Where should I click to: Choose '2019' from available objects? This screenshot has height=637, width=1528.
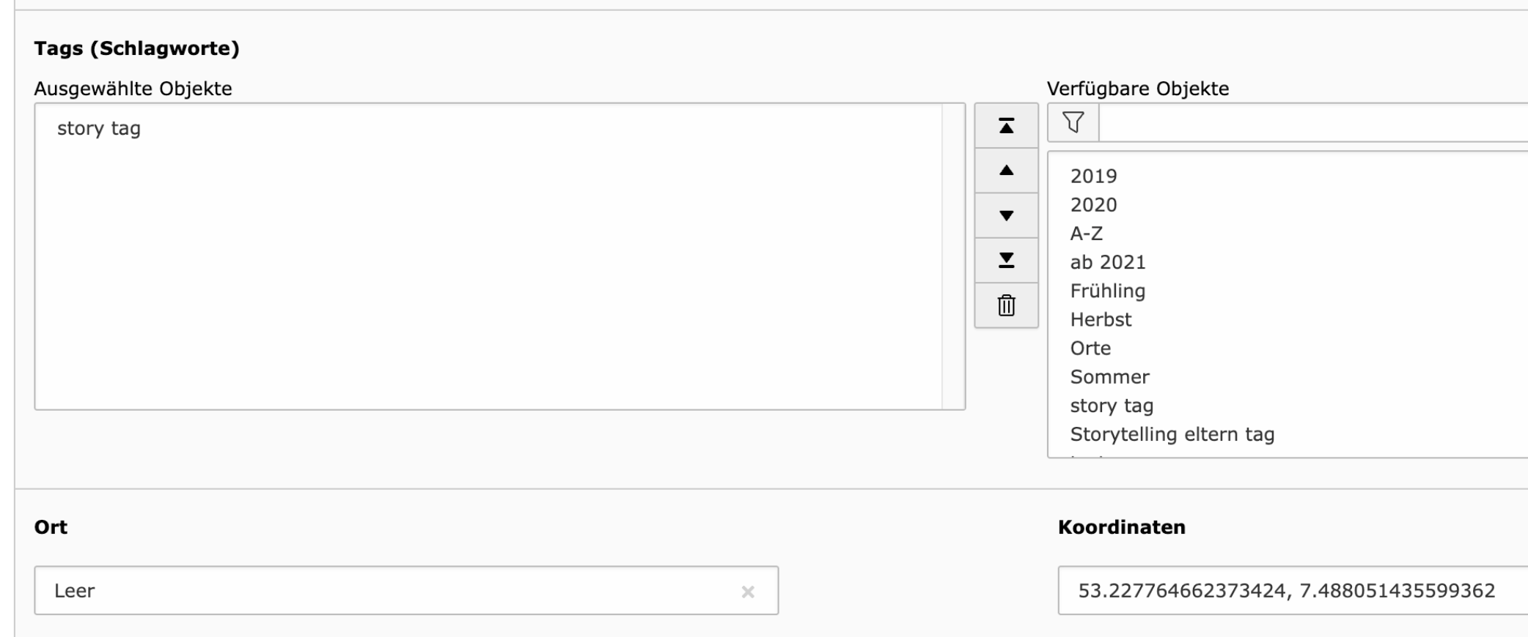click(1093, 176)
